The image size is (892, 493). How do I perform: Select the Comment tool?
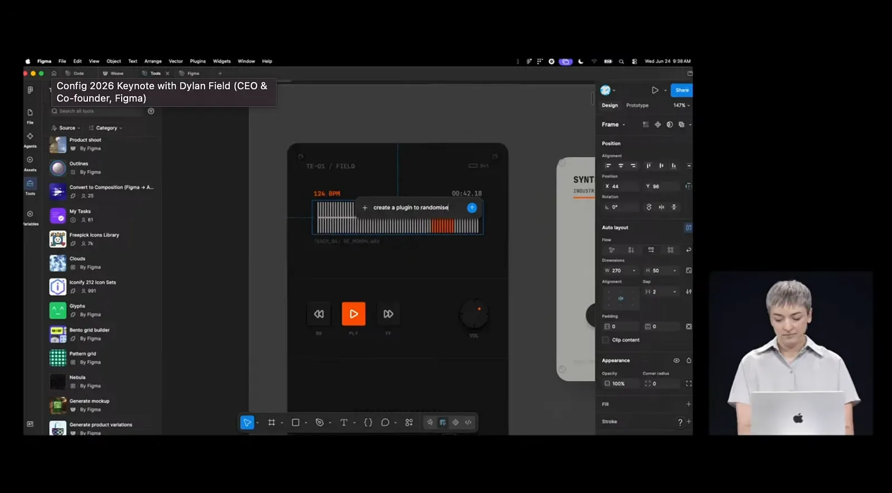[385, 423]
